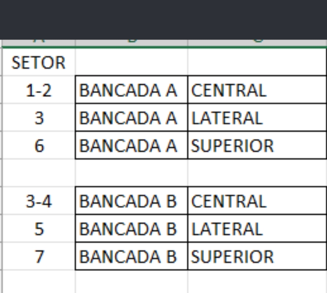Screen dimensions: 327x293
Task: Select the CENTRAL cell in BANCADA A row
Action: tap(258, 90)
